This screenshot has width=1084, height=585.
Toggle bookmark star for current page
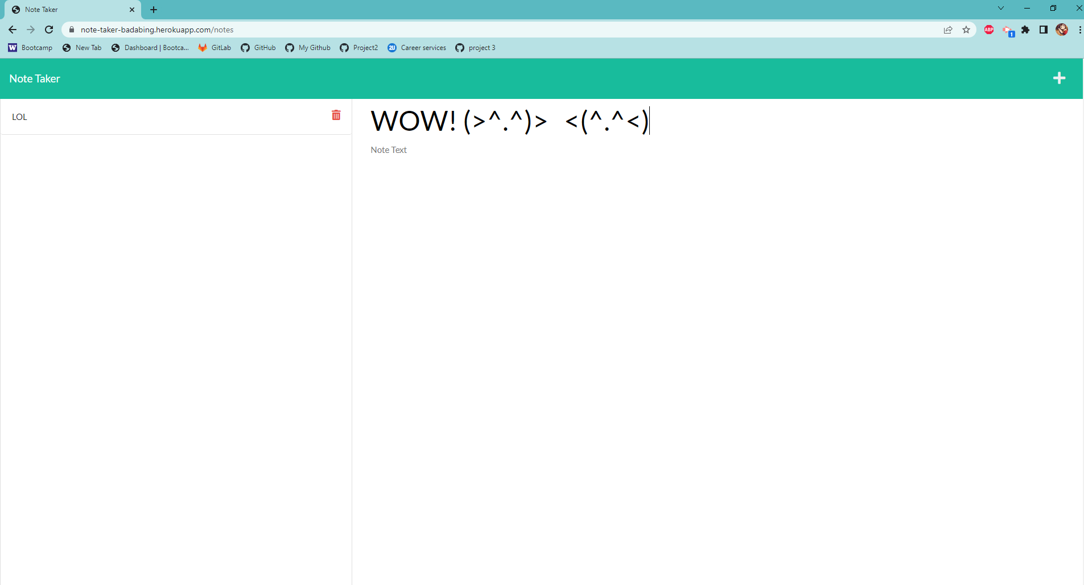[966, 29]
